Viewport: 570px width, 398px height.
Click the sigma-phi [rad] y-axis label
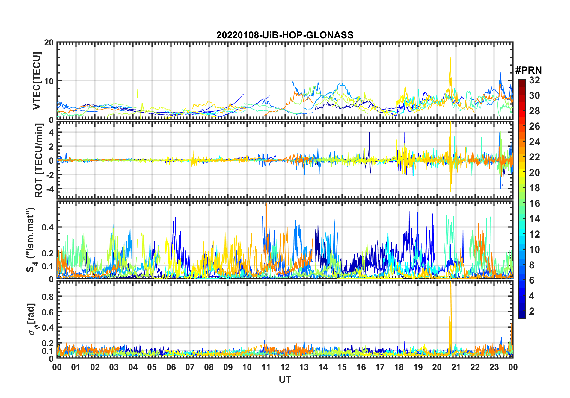click(32, 319)
